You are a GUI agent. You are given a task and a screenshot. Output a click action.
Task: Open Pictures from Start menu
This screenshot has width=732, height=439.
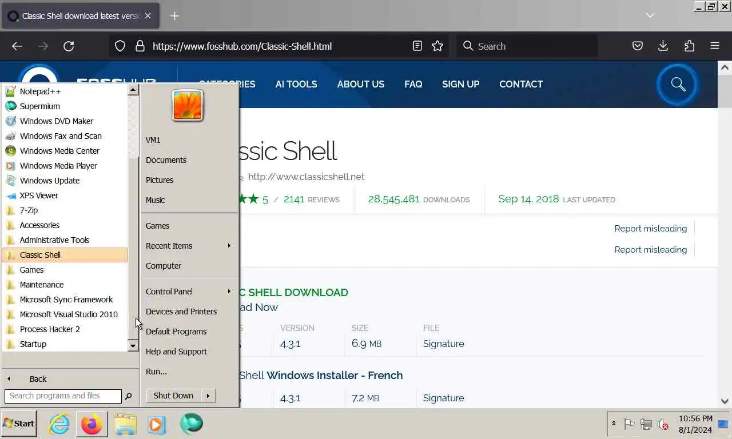click(x=189, y=180)
